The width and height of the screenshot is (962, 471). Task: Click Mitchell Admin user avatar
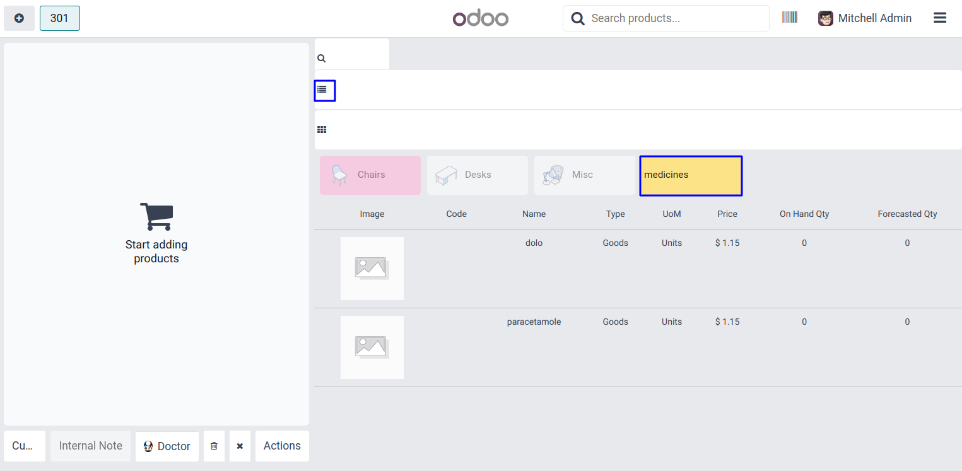(825, 18)
